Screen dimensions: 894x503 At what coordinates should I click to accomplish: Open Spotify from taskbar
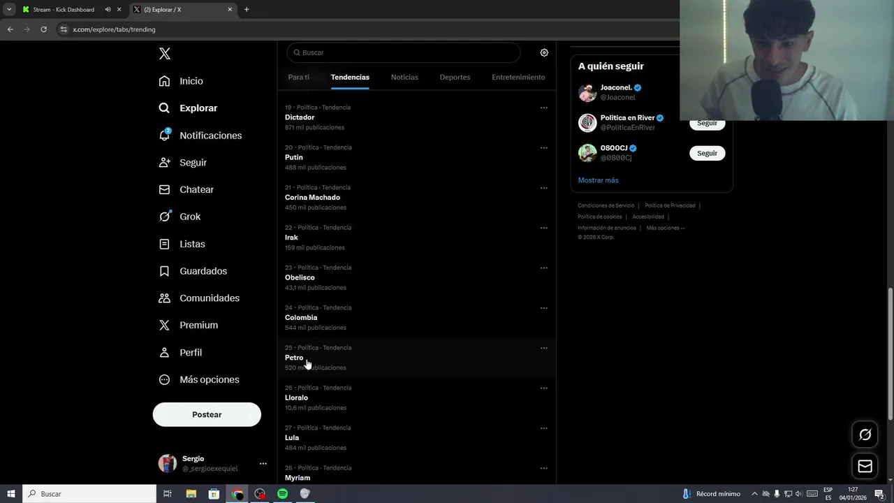pyautogui.click(x=282, y=494)
